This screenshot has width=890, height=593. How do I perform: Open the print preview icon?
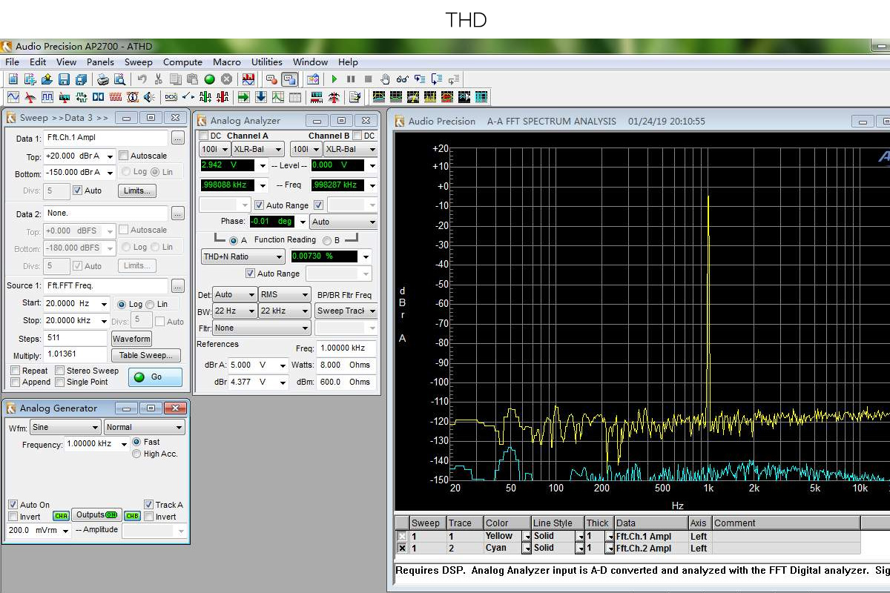(x=119, y=79)
